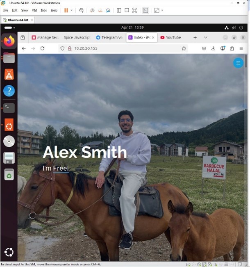
Task: Open the list all tabs dropdown
Action: click(205, 37)
